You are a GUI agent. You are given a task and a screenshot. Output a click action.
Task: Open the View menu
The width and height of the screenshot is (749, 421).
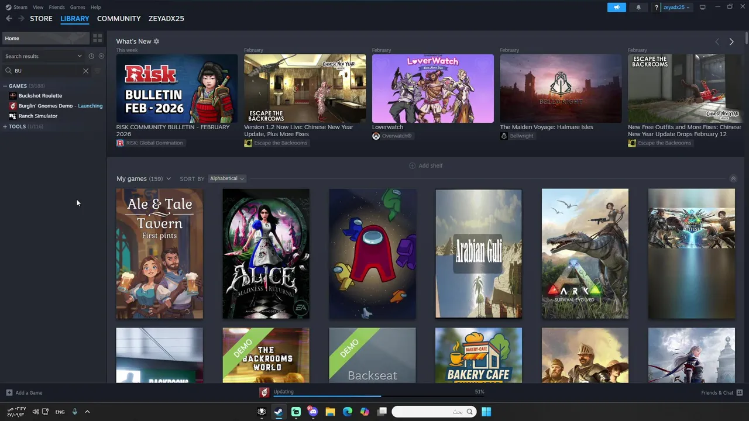38,7
